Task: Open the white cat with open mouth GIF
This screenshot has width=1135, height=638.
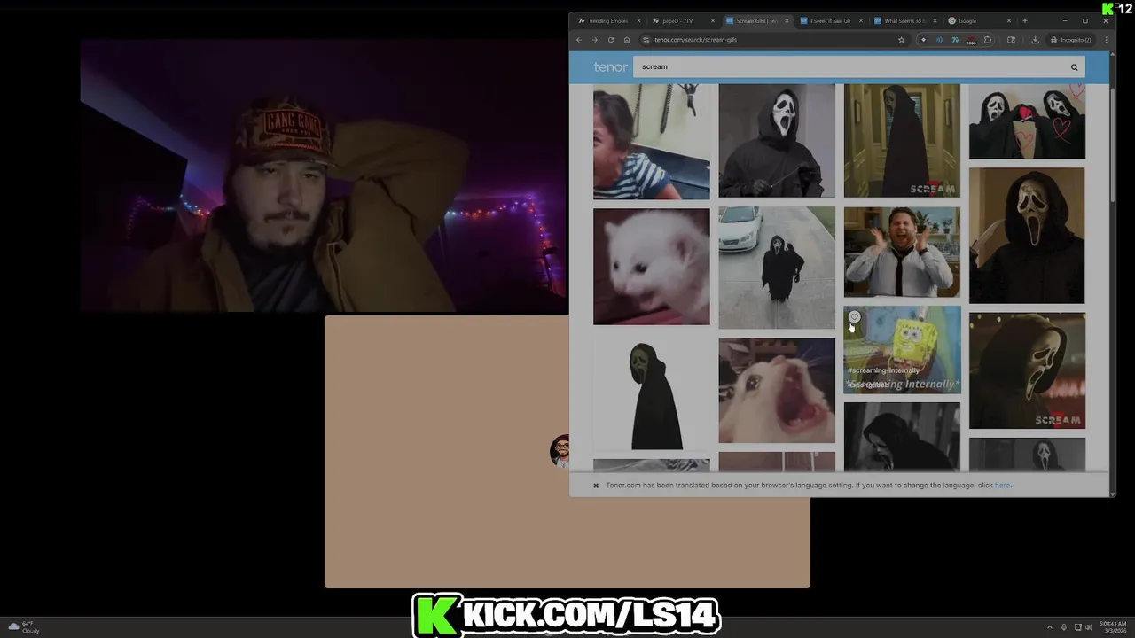Action: click(777, 390)
